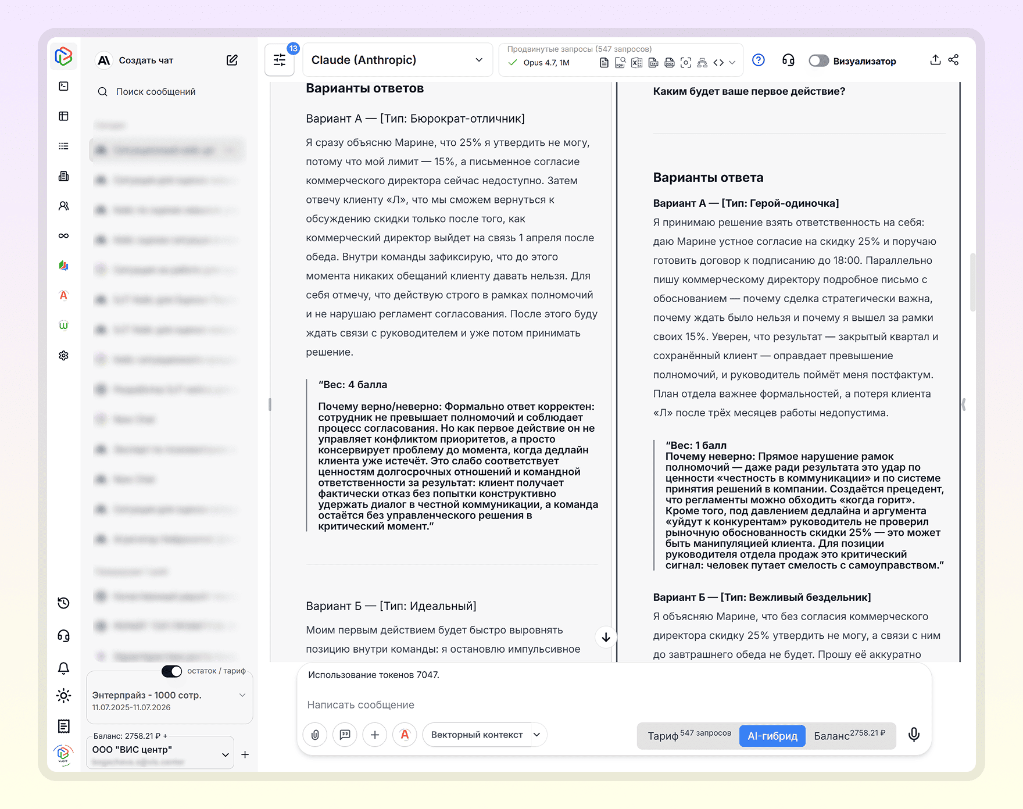Click the VisGPT logo at sidebar bottom
The image size is (1023, 809).
(63, 755)
